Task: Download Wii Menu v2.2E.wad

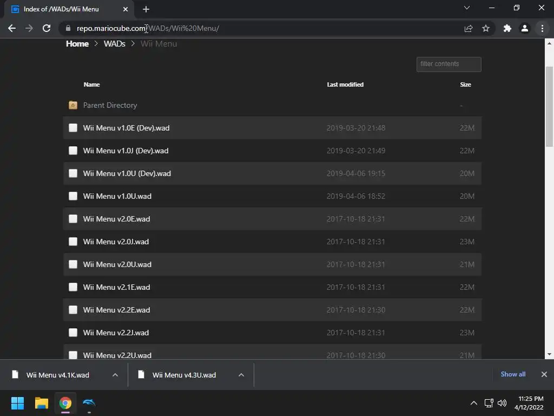Action: point(116,309)
